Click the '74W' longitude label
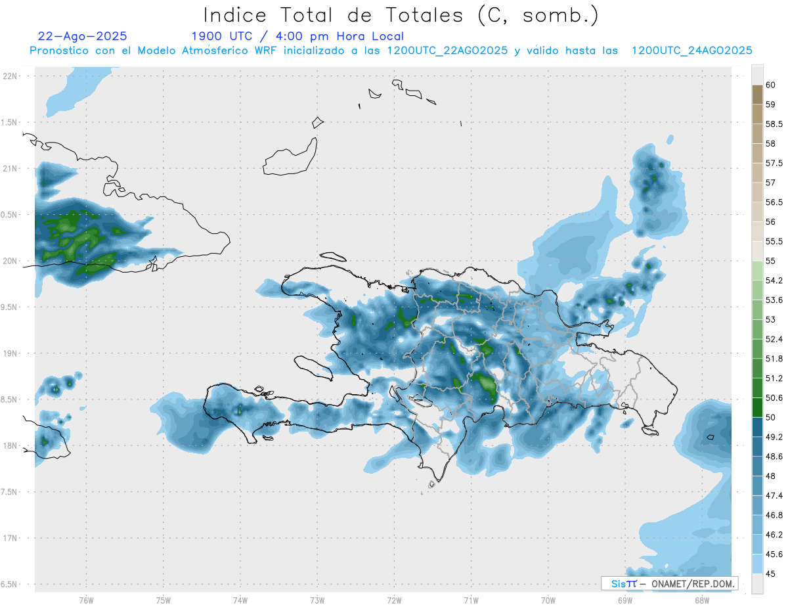The width and height of the screenshot is (788, 609). [x=240, y=600]
